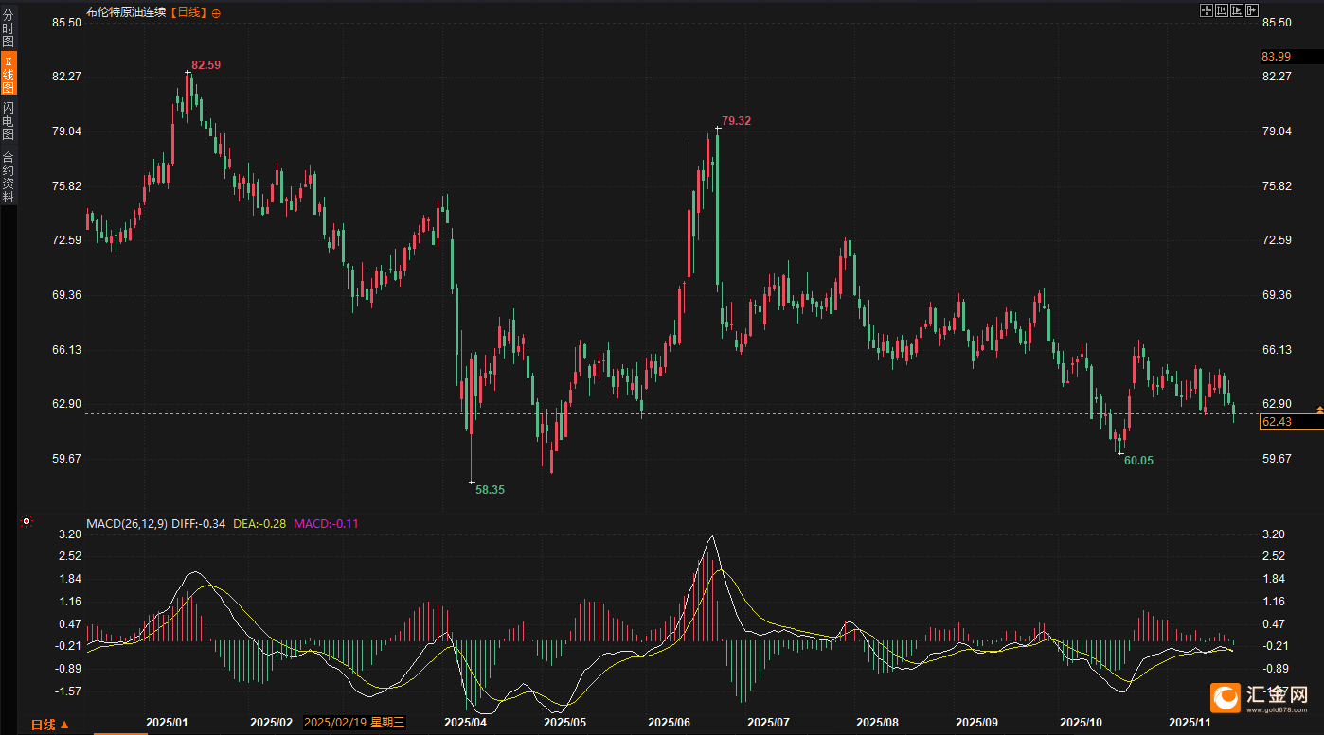Image resolution: width=1324 pixels, height=735 pixels.
Task: Click the 布伦特原油连续 chart title
Action: (126, 12)
